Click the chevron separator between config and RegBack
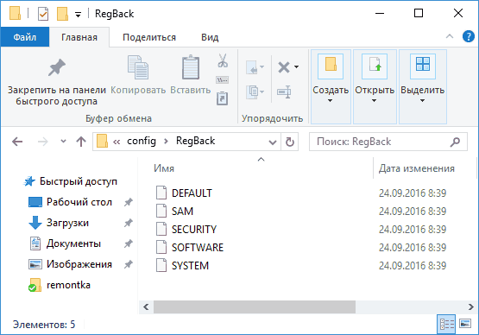 pos(166,142)
